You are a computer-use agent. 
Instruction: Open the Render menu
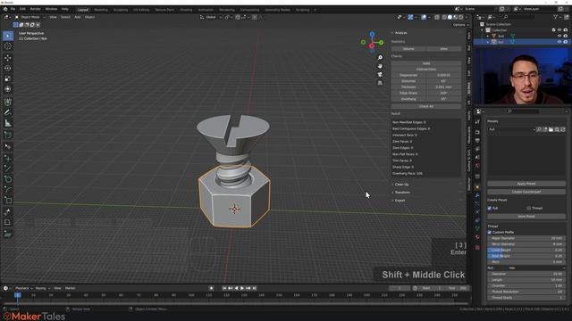coord(36,9)
